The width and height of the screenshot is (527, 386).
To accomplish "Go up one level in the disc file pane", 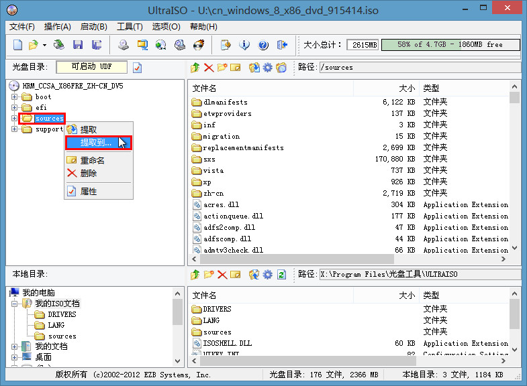I will coord(195,68).
